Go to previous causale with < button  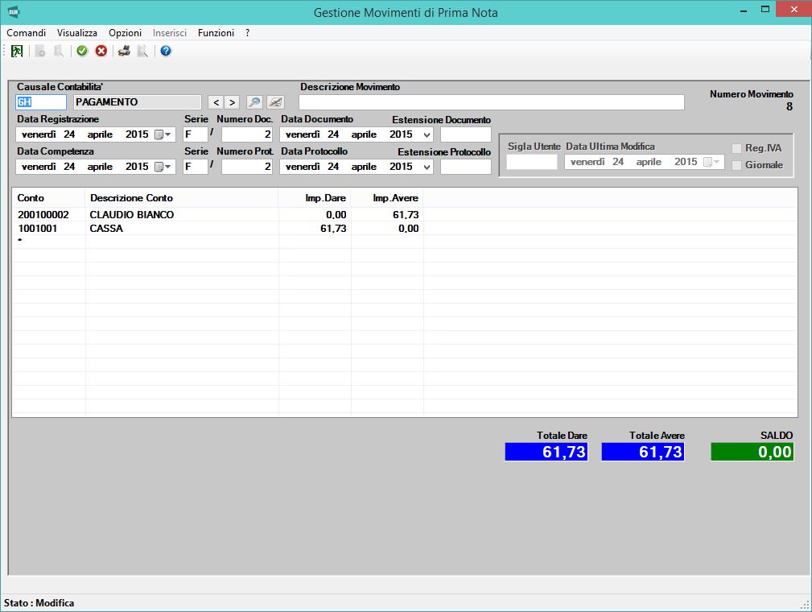[x=215, y=102]
